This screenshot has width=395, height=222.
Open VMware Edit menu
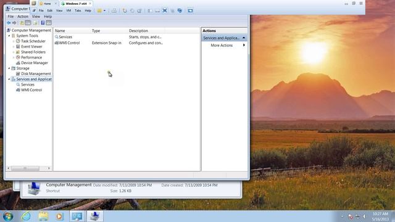pos(50,10)
